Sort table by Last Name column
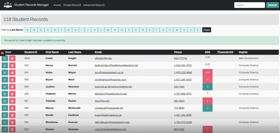Viewport: 280px width, 133px height. tap(75, 52)
